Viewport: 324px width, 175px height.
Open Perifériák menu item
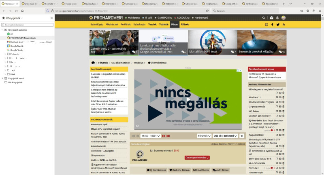(126, 24)
